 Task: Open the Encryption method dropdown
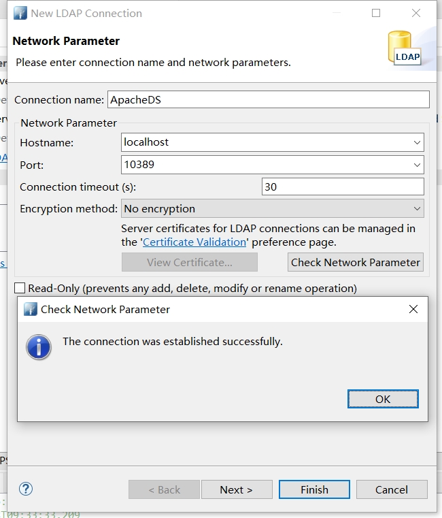click(x=417, y=208)
